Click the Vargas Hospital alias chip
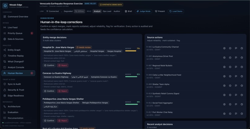This screenshot has height=129, width=250. (114, 51)
